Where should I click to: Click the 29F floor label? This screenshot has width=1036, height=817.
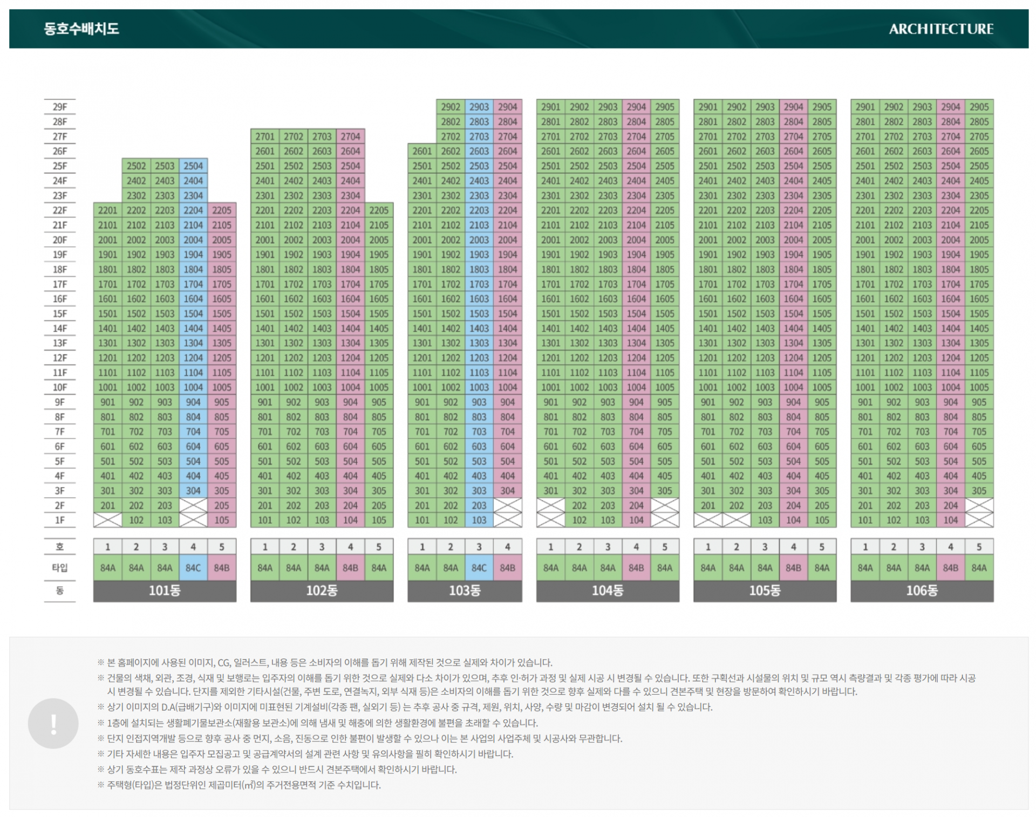(x=59, y=107)
